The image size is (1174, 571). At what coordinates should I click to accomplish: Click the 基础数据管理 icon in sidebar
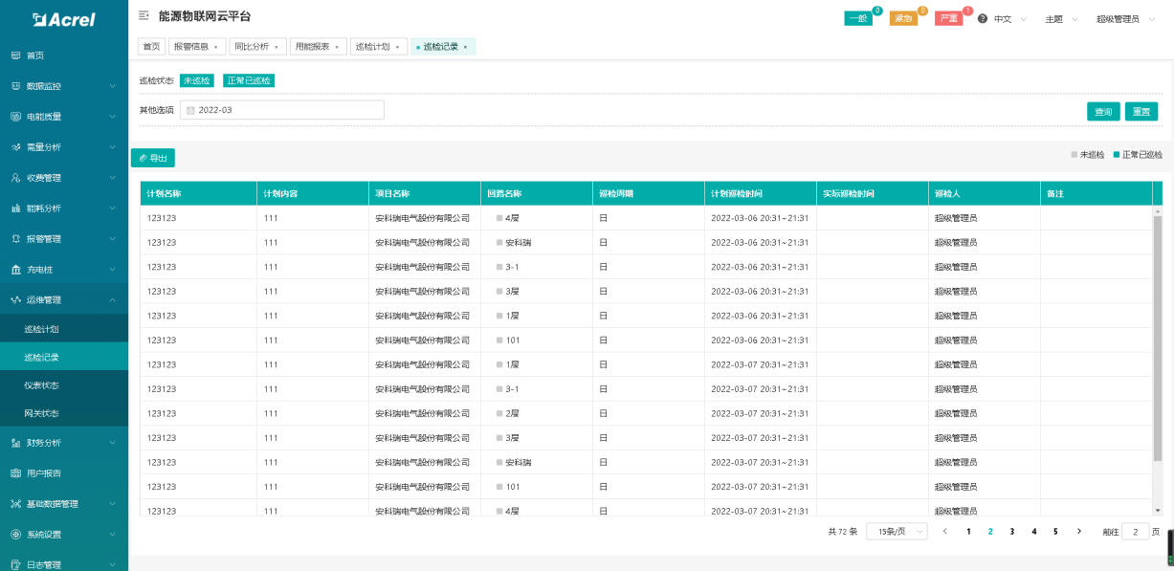pyautogui.click(x=15, y=504)
